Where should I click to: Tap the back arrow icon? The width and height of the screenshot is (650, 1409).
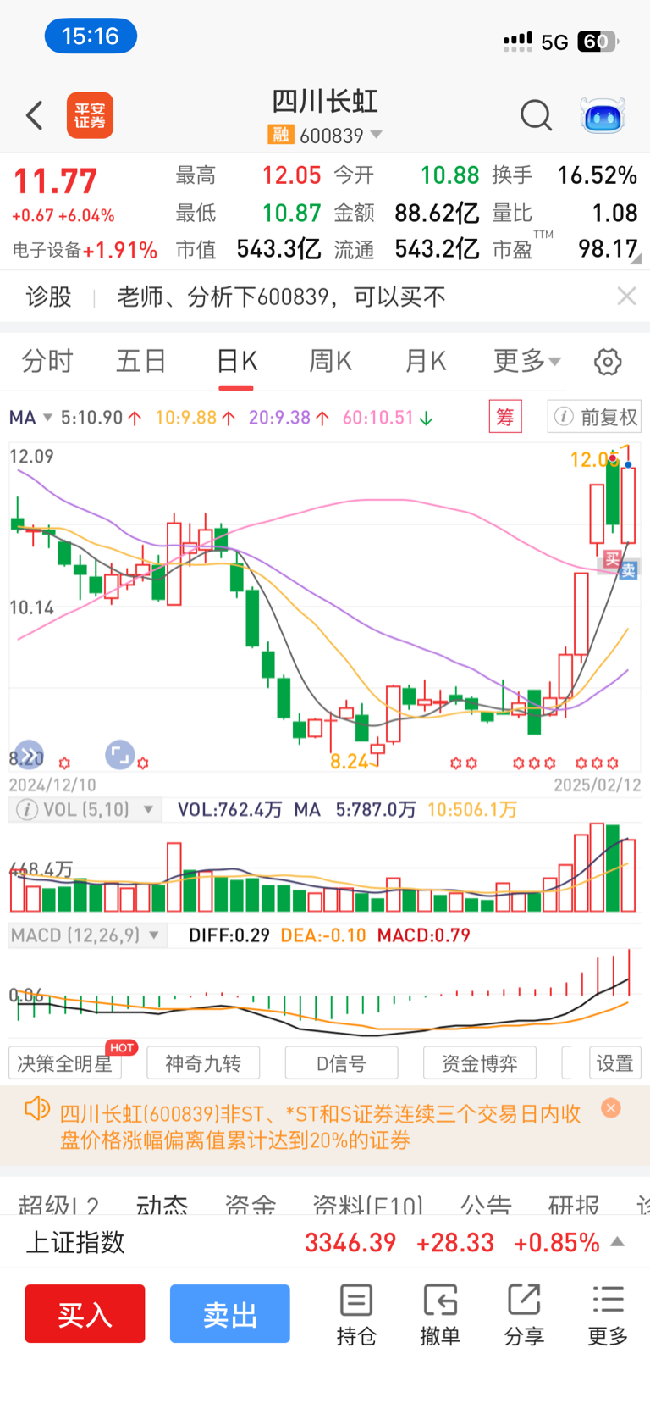pyautogui.click(x=35, y=115)
